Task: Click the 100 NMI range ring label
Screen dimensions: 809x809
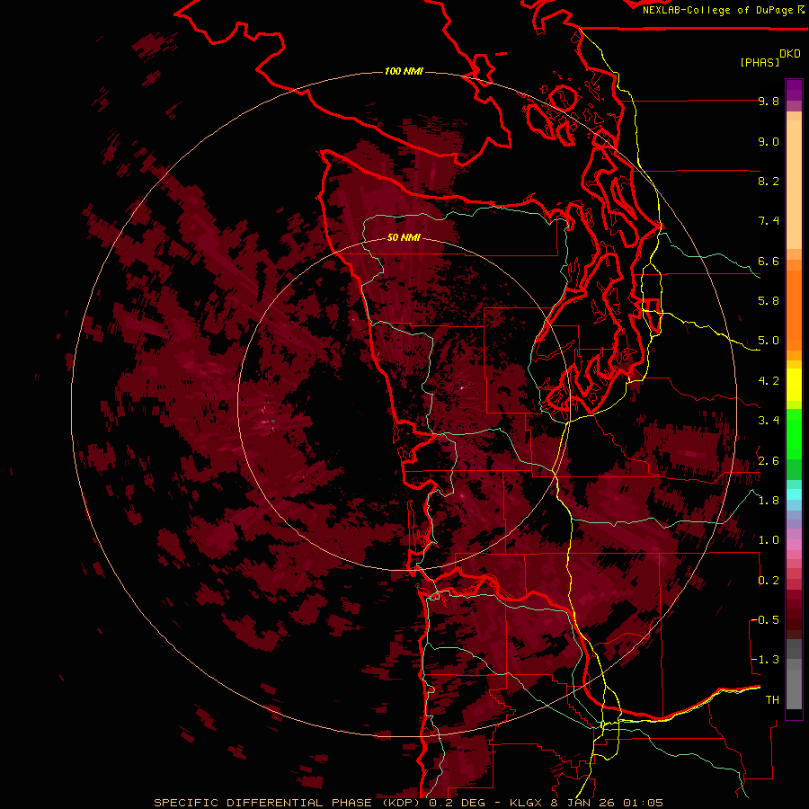Action: click(404, 71)
